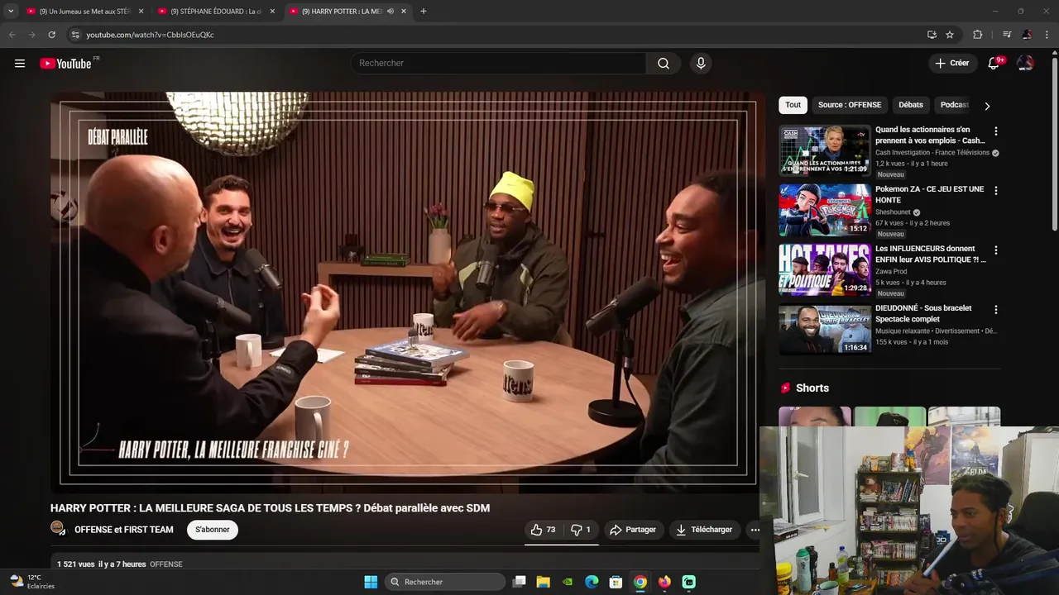Open Microsoft Store from taskbar
The image size is (1059, 595).
tap(616, 582)
